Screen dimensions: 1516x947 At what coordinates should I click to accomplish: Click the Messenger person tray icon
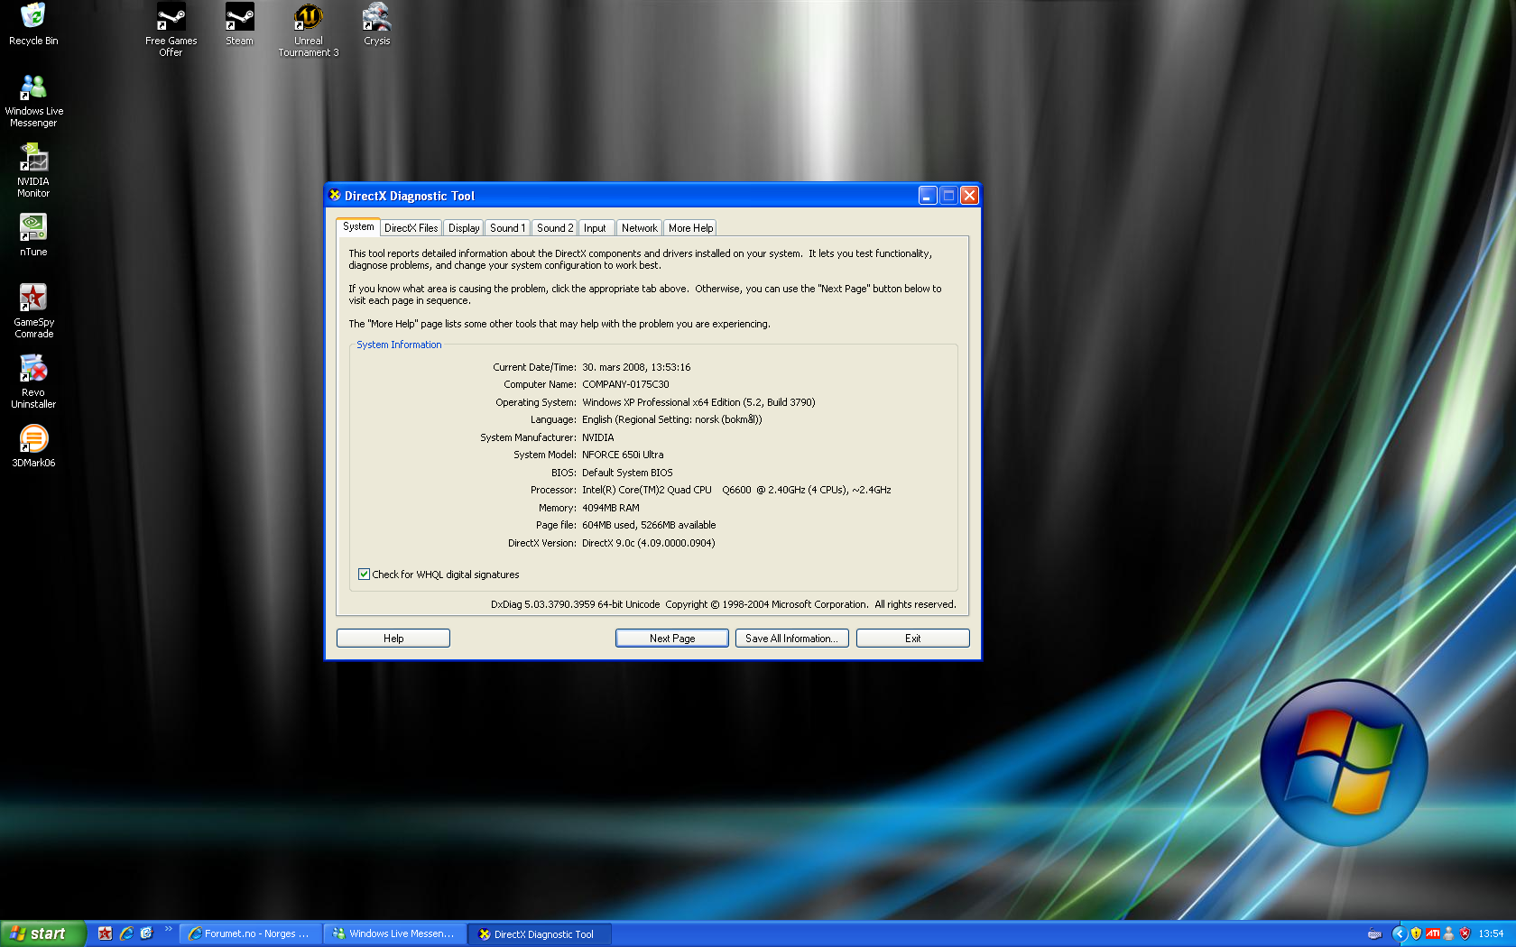pyautogui.click(x=1448, y=933)
